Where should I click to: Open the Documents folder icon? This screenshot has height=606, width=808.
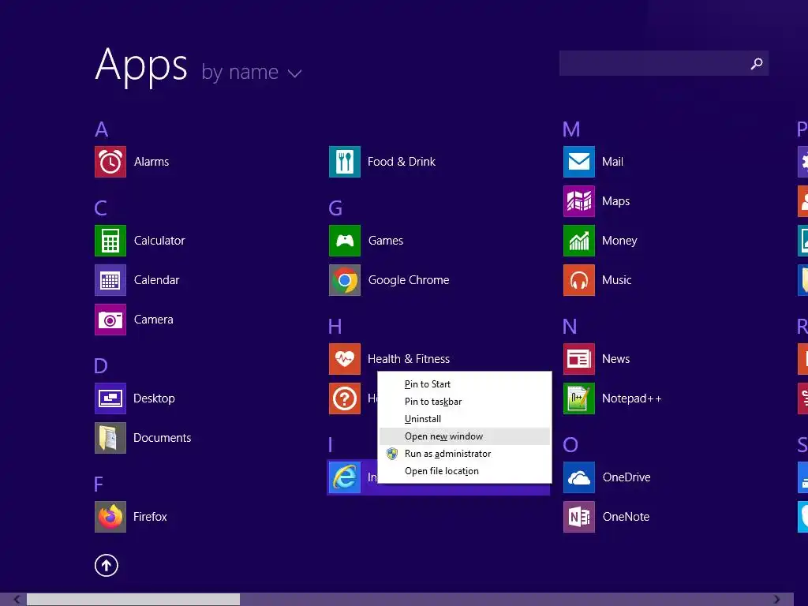point(110,438)
